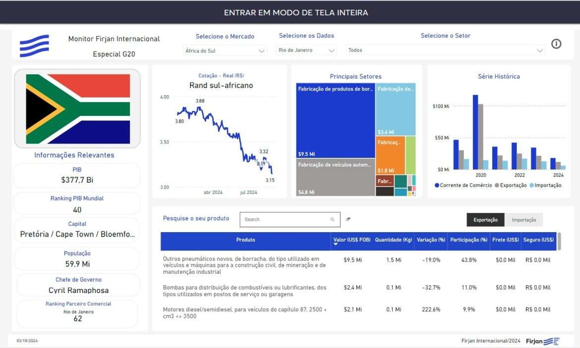Toggle the Importação legend series marker
The image size is (580, 348).
tap(532, 185)
